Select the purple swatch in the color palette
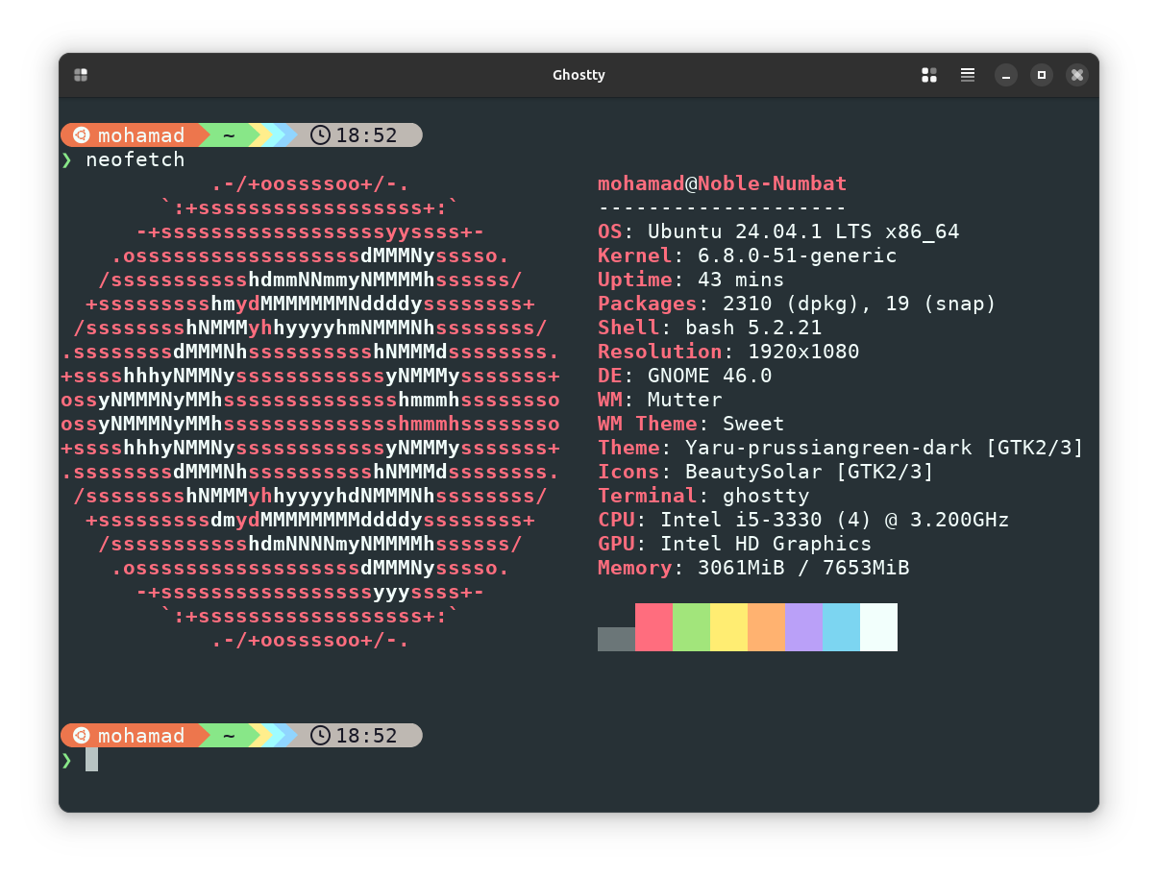 pos(803,626)
